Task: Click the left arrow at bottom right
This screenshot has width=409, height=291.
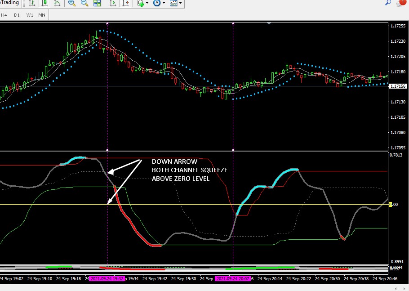Action: 396,288
